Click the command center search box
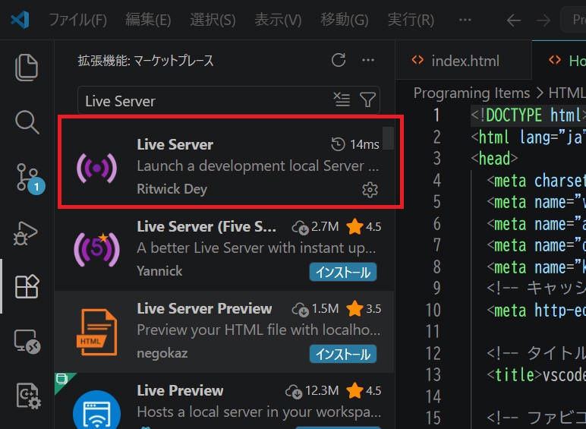586x429 pixels. (574, 20)
